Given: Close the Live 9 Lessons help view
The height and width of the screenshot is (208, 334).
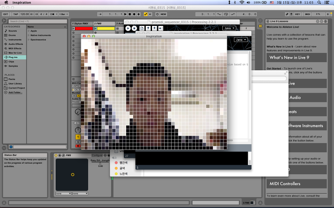Looking at the screenshot, I should tap(268, 21).
